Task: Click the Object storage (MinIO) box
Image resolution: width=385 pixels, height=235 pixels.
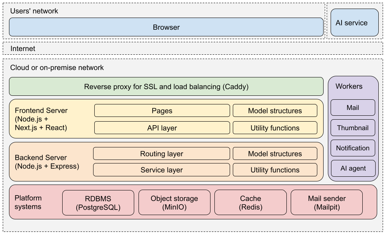Action: click(x=174, y=203)
